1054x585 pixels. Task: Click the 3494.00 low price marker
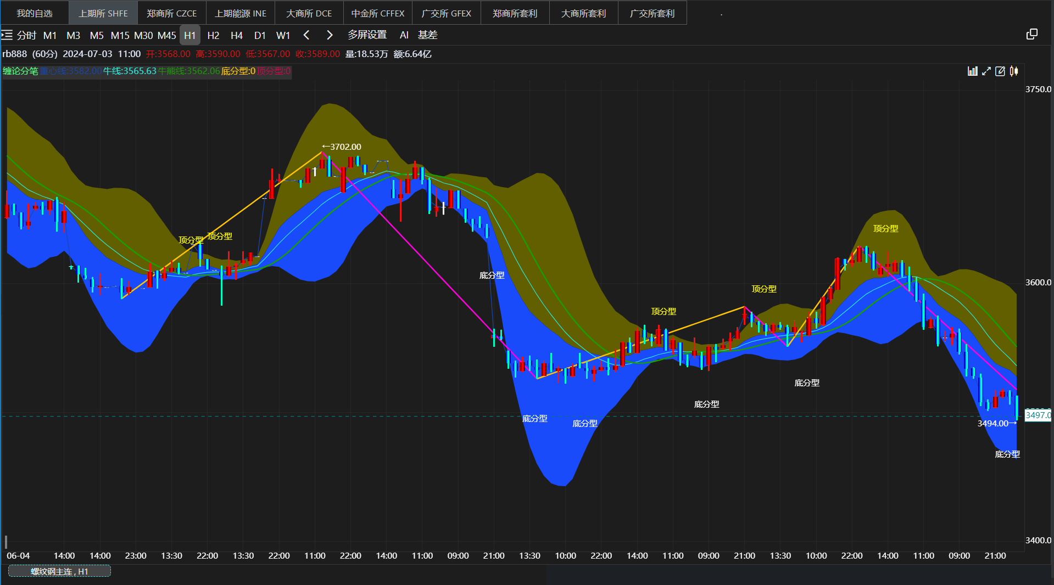click(x=997, y=423)
